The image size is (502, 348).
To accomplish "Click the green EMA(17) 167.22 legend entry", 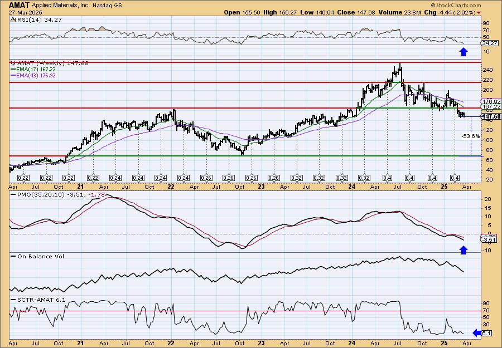I will pos(33,70).
